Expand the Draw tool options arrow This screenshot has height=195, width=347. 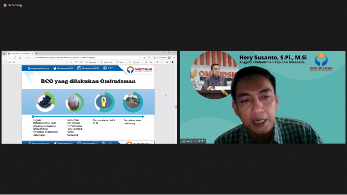126,62
